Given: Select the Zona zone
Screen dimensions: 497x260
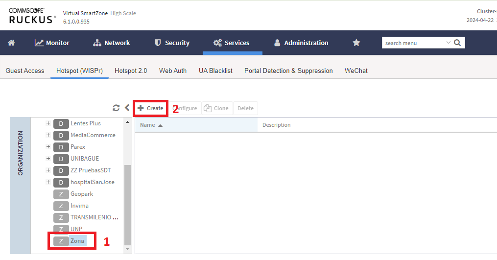Looking at the screenshot, I should pos(77,240).
